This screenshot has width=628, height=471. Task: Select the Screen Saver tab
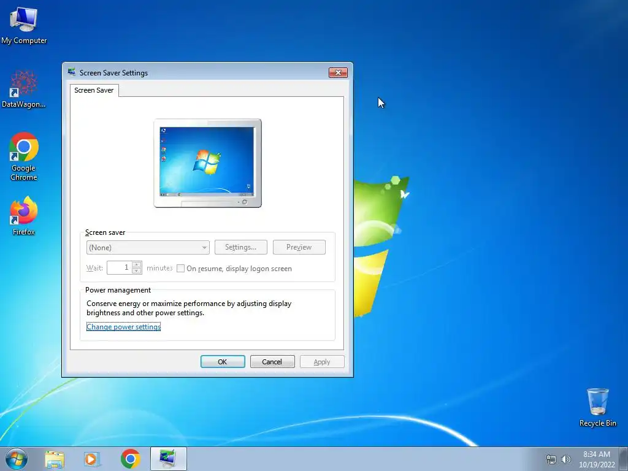(x=94, y=91)
